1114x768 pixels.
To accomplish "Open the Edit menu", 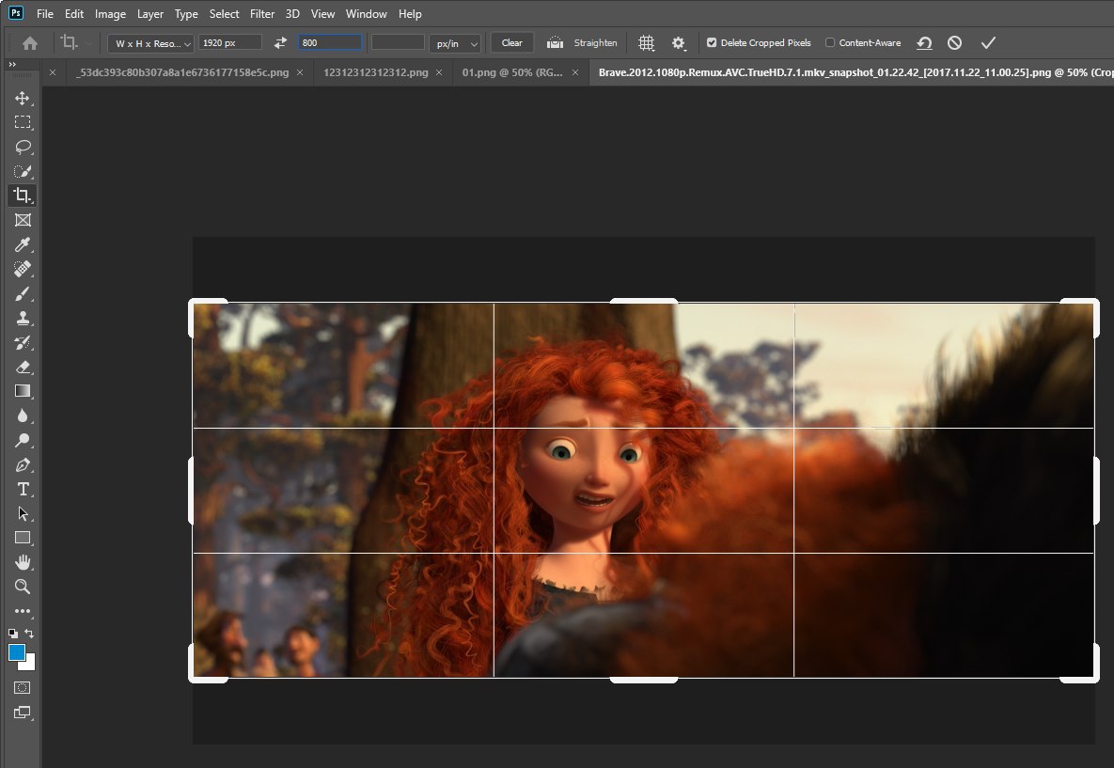I will (x=74, y=13).
